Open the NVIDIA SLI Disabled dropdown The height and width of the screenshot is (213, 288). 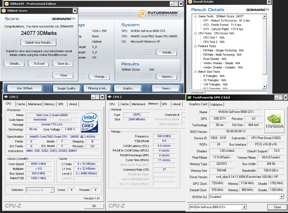click(x=282, y=197)
